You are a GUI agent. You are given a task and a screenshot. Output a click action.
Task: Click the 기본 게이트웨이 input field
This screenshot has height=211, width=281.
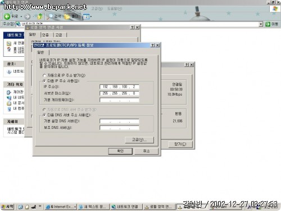(x=119, y=100)
